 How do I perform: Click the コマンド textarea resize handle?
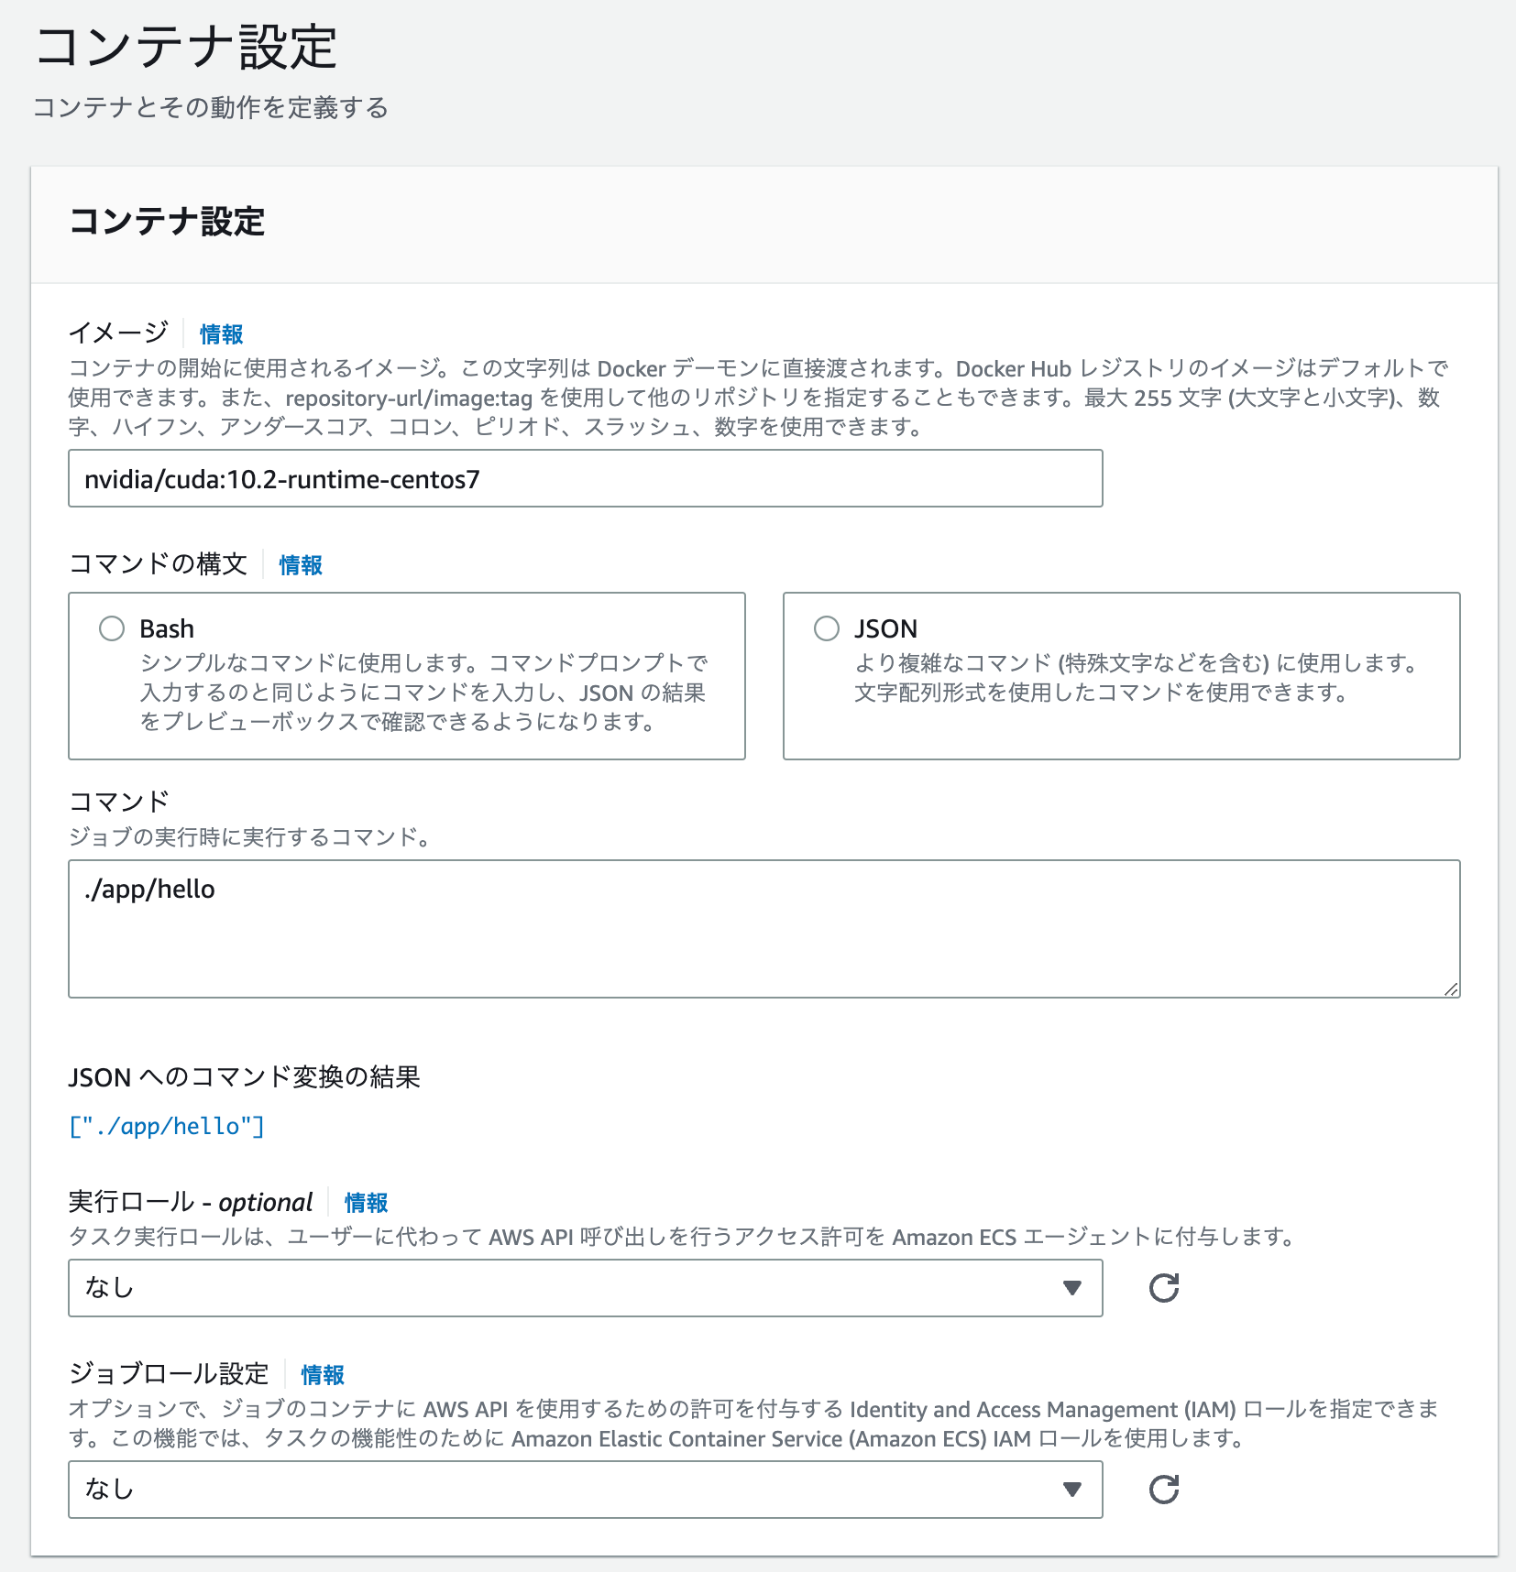pos(1453,988)
